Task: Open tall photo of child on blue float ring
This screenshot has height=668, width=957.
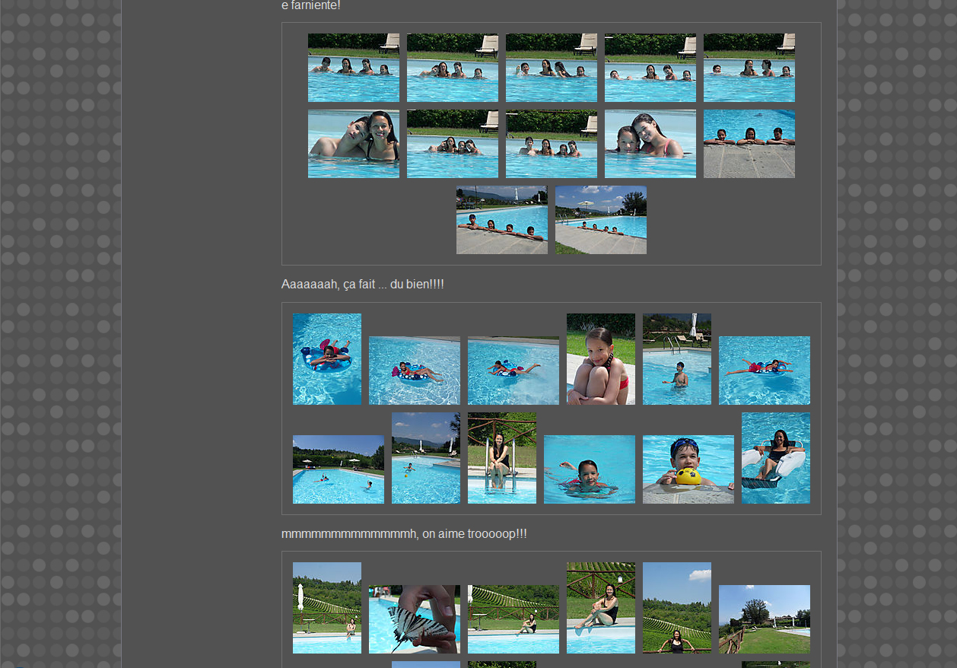Action: click(327, 359)
